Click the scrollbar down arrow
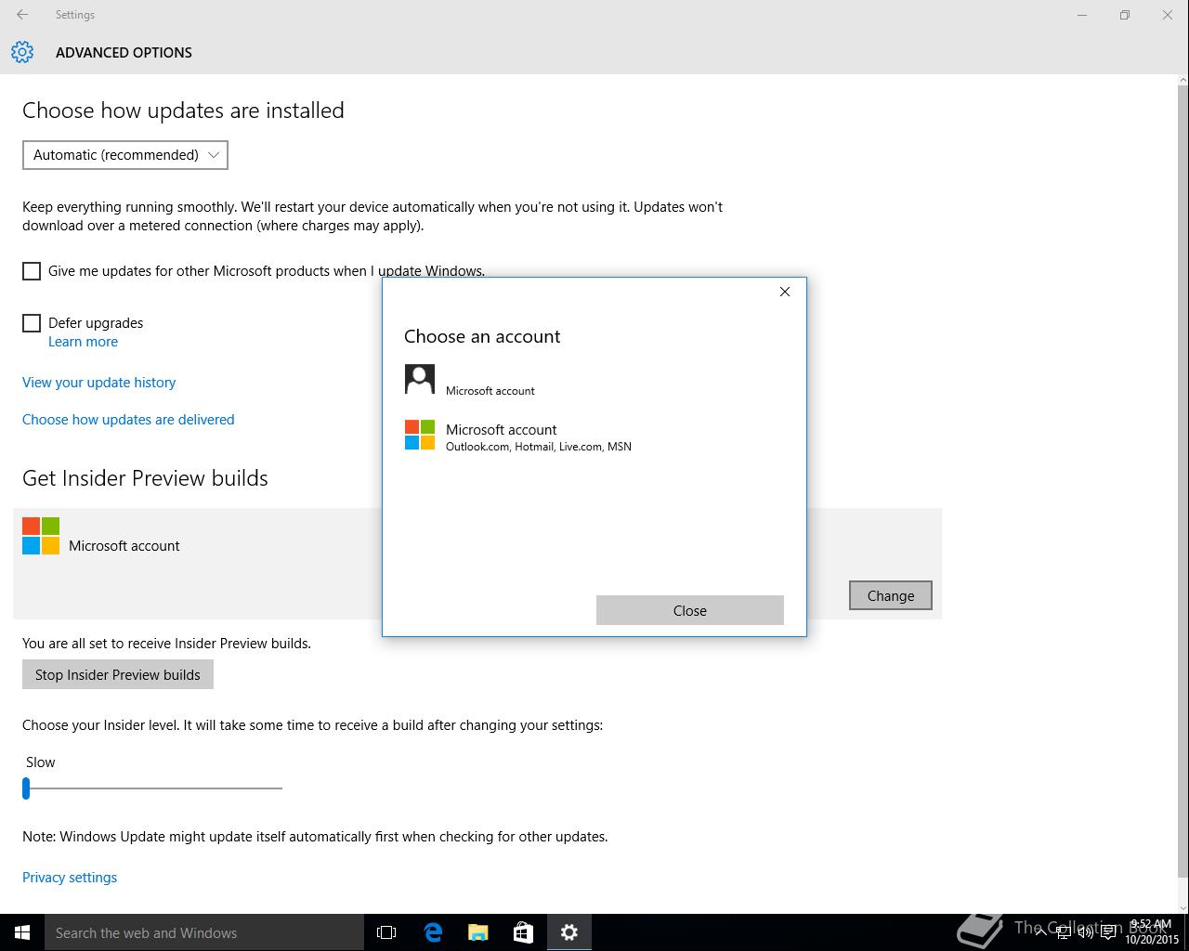Viewport: 1189px width, 951px height. click(x=1182, y=906)
